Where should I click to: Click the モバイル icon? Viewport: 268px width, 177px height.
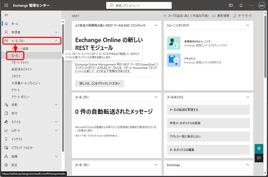(6, 122)
